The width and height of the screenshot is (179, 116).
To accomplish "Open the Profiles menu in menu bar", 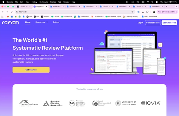I will tap(53, 2).
